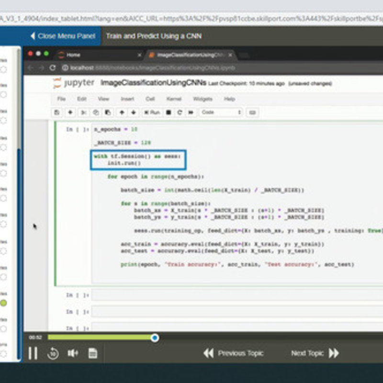
Task: Open the command palette keyboard icon
Action: coord(252,113)
